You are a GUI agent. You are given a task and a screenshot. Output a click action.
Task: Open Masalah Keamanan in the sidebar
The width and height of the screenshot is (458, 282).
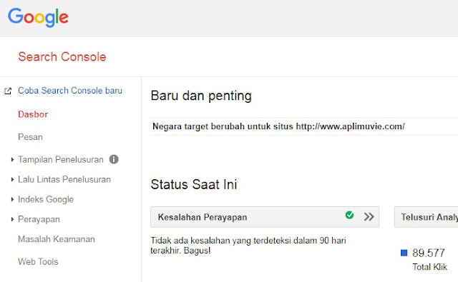tap(57, 239)
